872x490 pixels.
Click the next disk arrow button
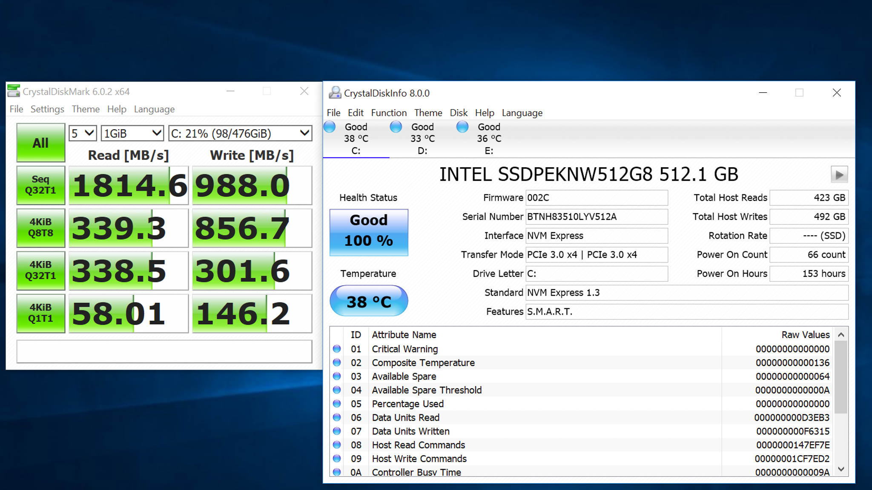pyautogui.click(x=839, y=174)
